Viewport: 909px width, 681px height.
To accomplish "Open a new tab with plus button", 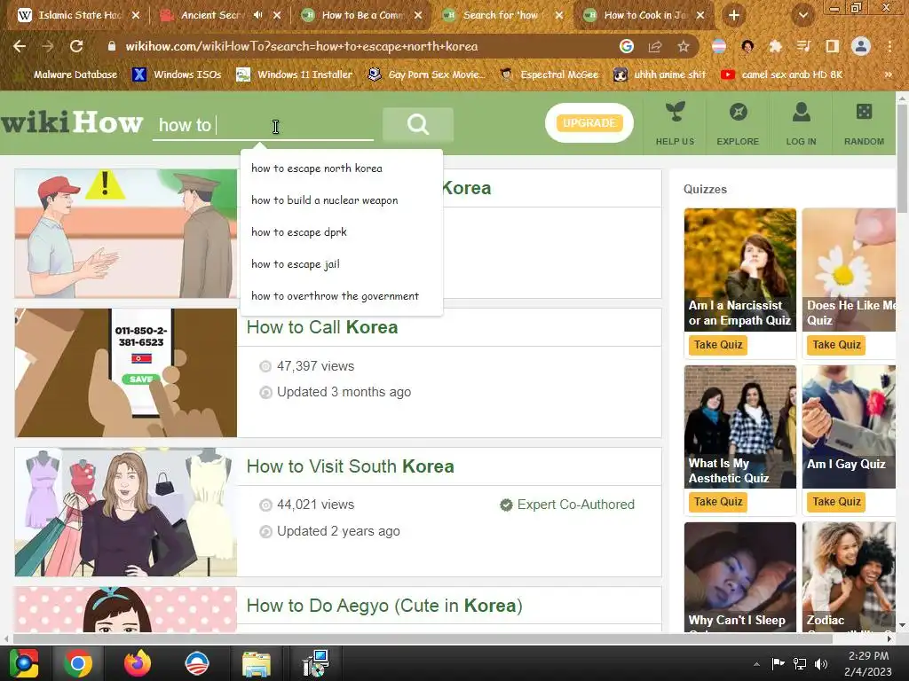I will [734, 15].
